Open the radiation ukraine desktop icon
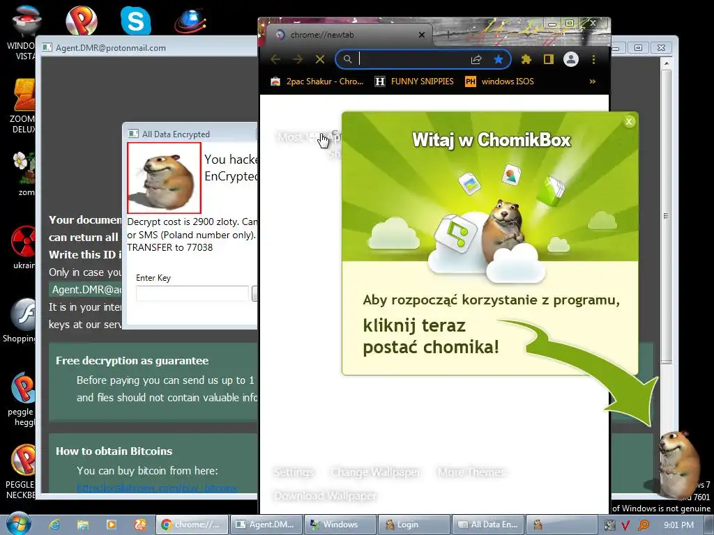 (x=24, y=247)
